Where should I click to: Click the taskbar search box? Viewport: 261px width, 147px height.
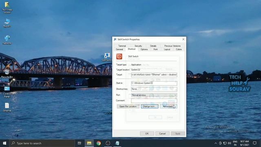(x=42, y=143)
